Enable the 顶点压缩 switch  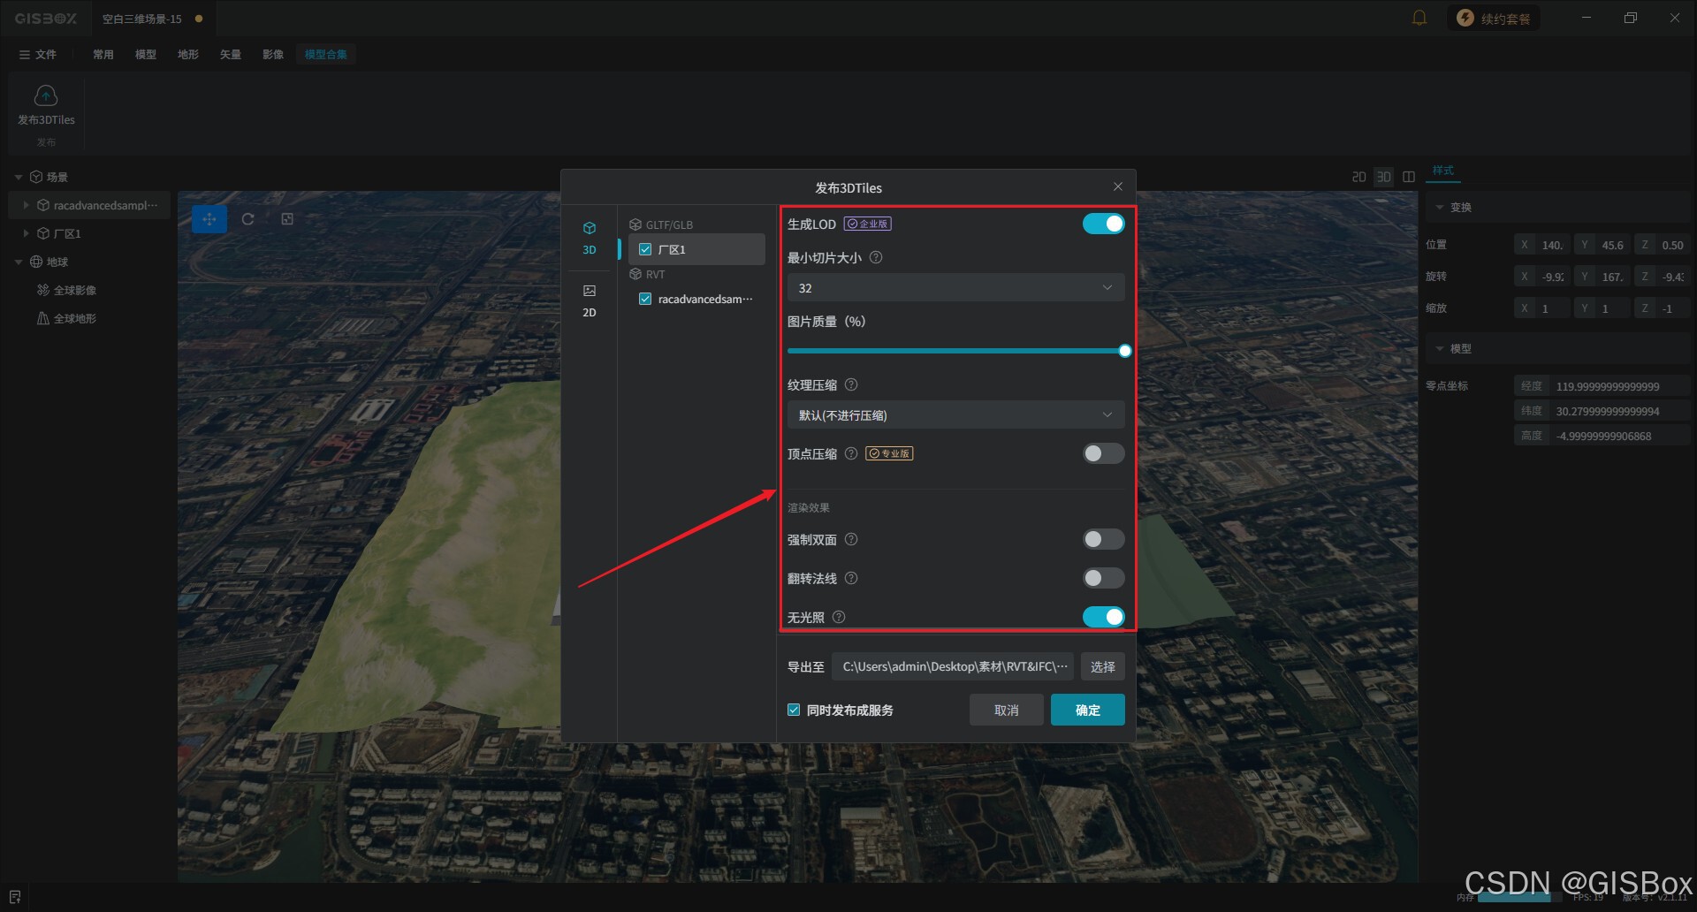pos(1104,453)
